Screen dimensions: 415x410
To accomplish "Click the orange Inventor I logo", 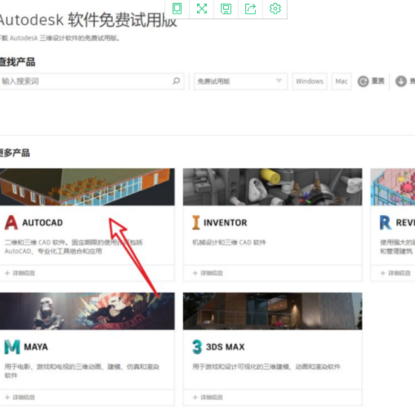I will 196,223.
